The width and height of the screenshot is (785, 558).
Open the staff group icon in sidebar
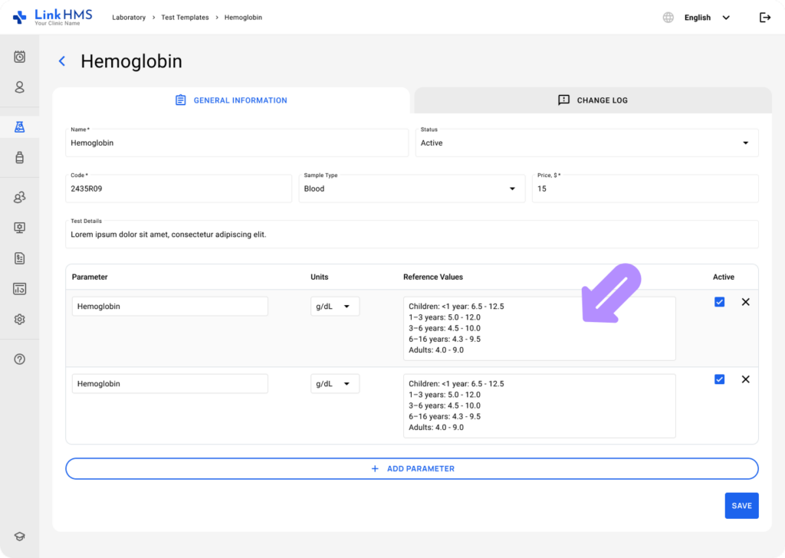pyautogui.click(x=19, y=197)
